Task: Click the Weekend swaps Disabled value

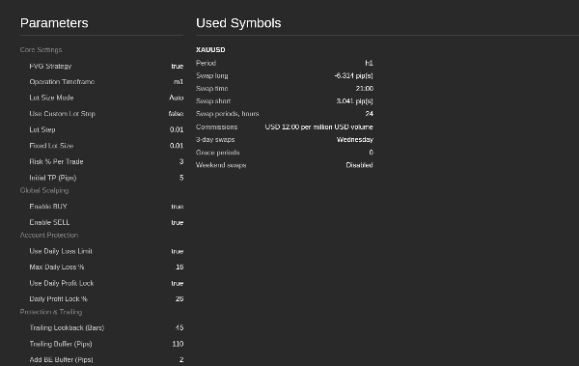Action: tap(359, 165)
